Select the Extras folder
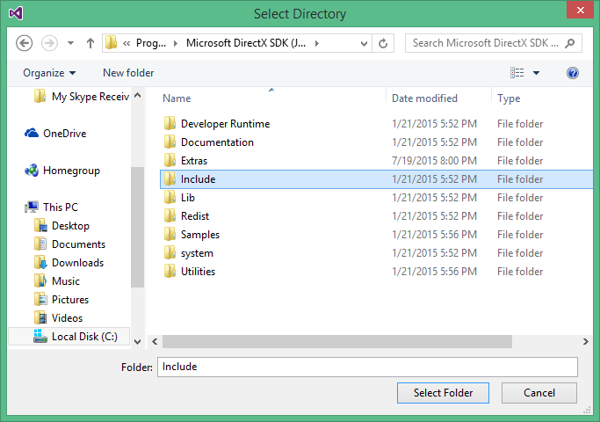This screenshot has height=422, width=600. coord(376,161)
